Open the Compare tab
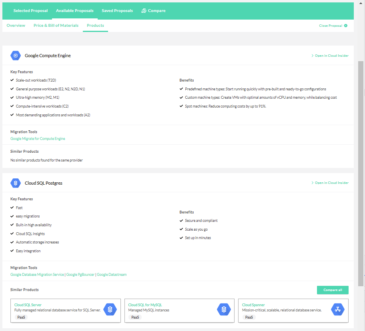Image resolution: width=365 pixels, height=331 pixels. click(x=153, y=11)
